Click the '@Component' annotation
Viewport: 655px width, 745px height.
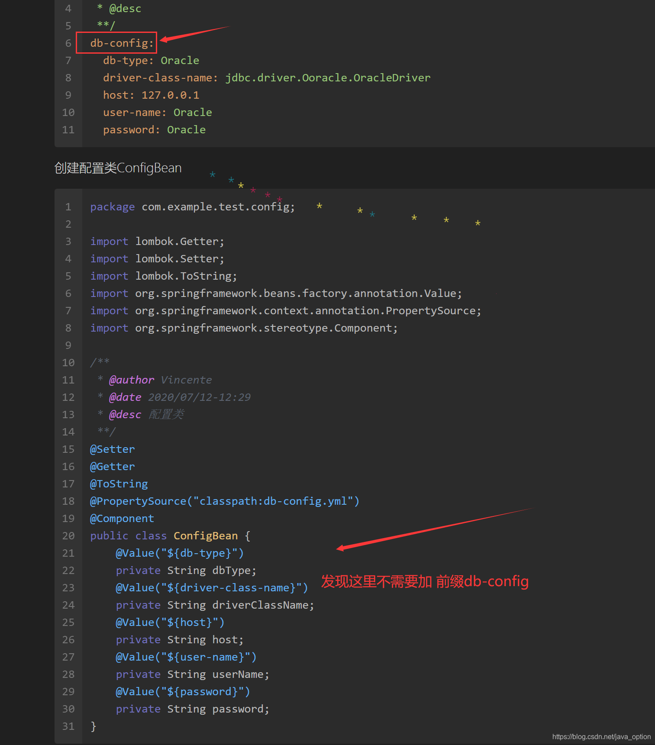point(122,519)
